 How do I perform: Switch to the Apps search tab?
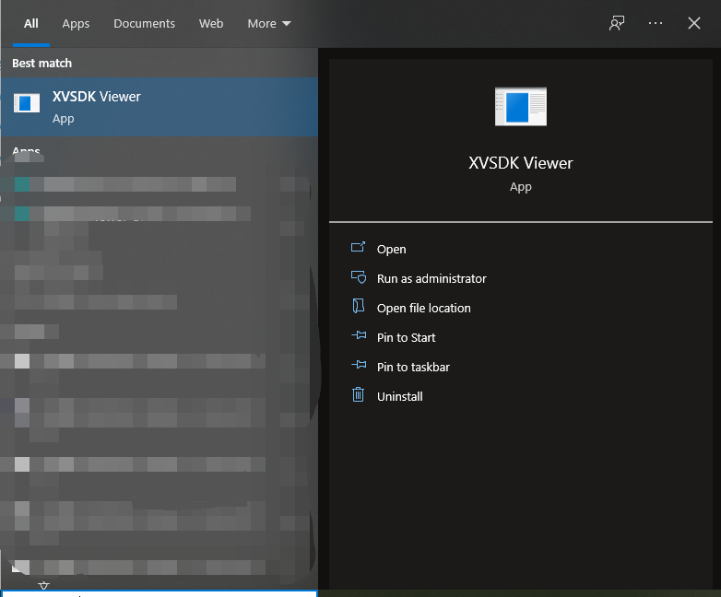[76, 23]
